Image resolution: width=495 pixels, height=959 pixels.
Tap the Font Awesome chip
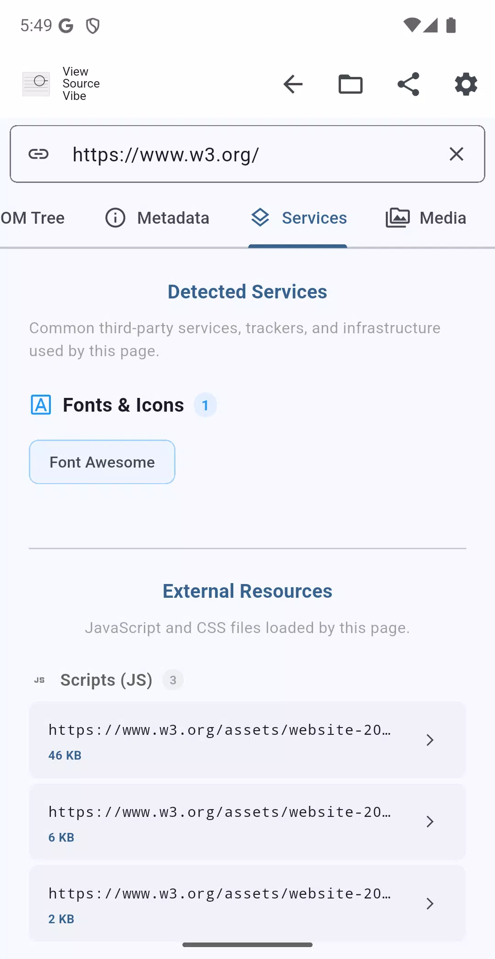point(102,462)
